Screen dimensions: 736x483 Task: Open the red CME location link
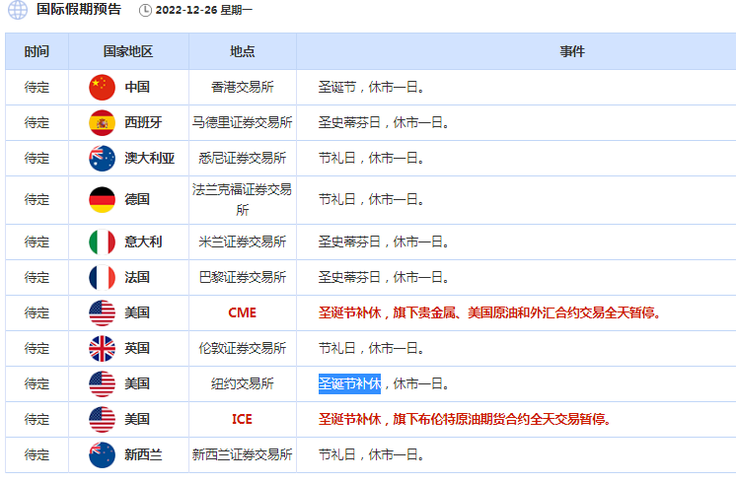pos(242,312)
